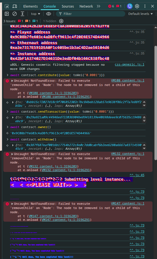
Task: Click the red page-error issues badge
Action: point(21,21)
